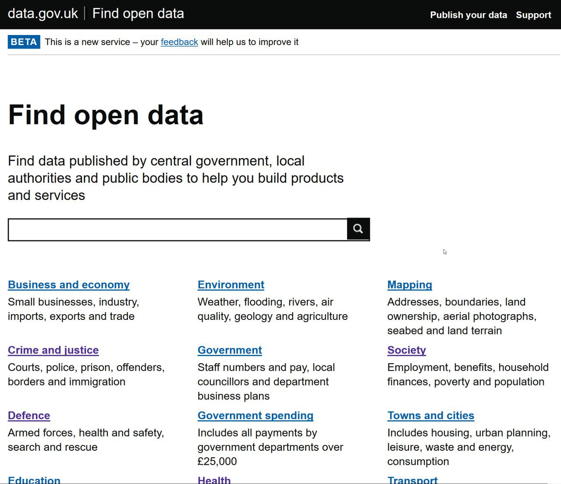This screenshot has width=561, height=484.
Task: Open the Mapping topic
Action: click(410, 285)
